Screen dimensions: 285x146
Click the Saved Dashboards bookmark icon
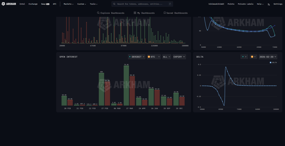pos(165,13)
